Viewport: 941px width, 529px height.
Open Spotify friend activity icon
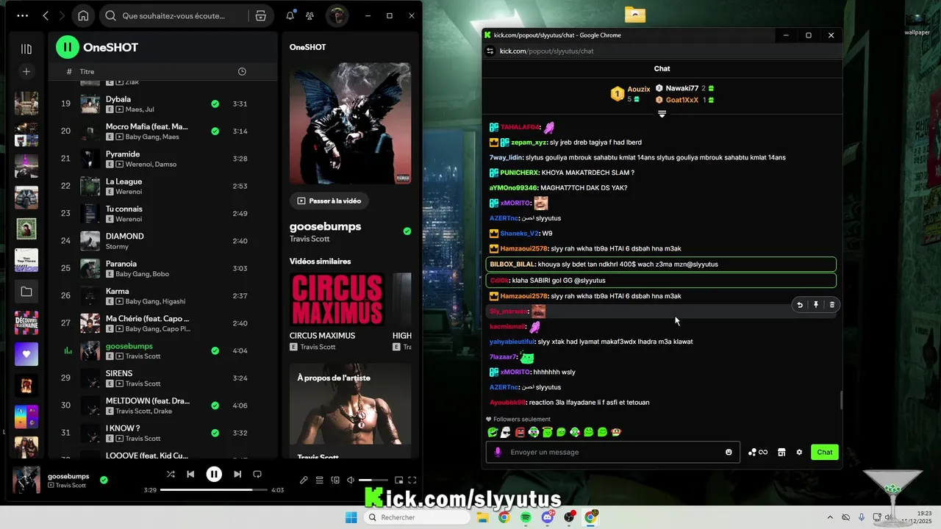tap(310, 15)
